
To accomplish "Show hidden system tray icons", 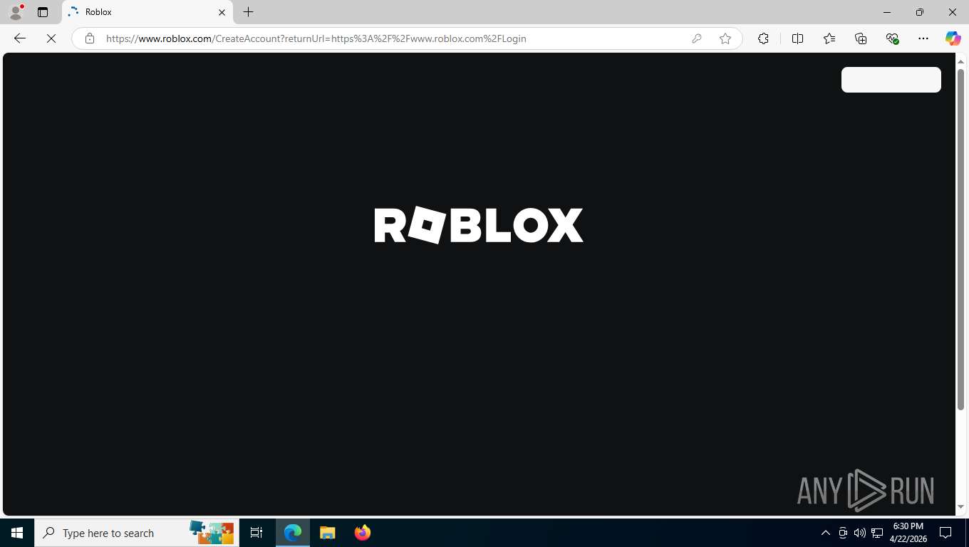I will (826, 533).
